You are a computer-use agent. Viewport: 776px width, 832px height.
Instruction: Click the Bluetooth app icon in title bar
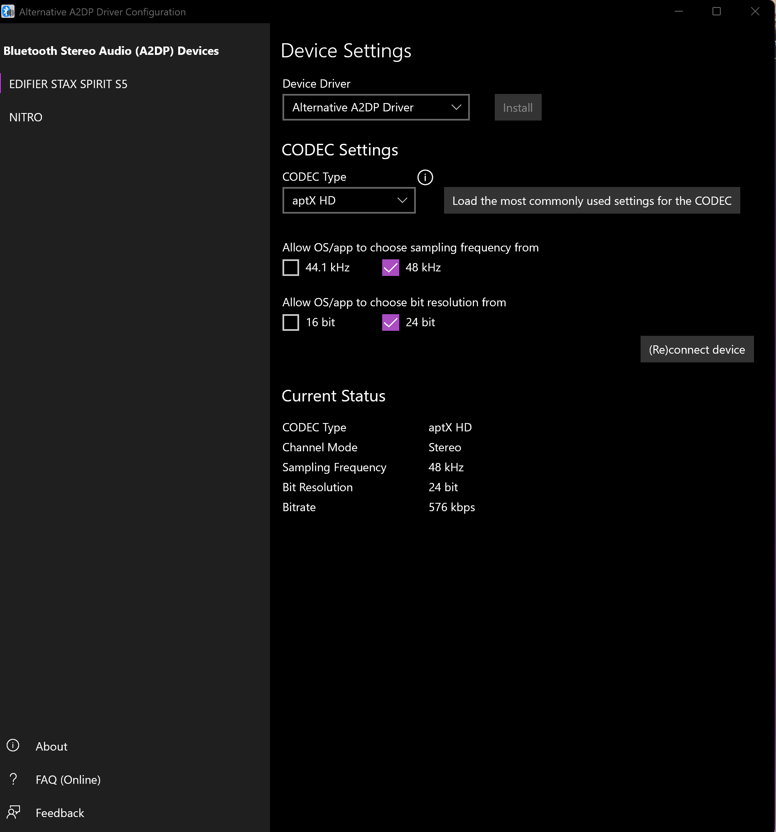(8, 11)
